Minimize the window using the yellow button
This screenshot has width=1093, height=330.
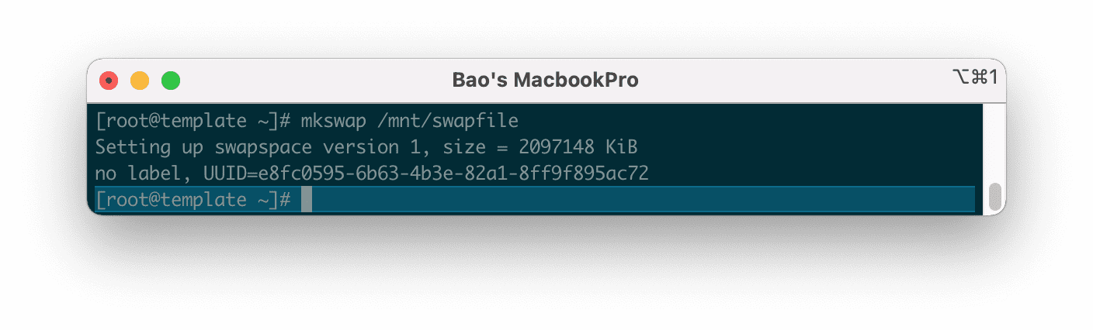(x=140, y=81)
